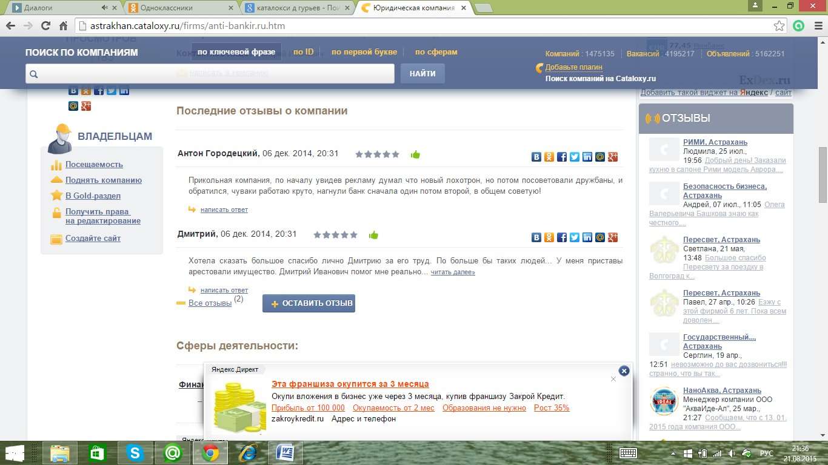
Task: Expand Дмитрий's review via читать далее
Action: [x=453, y=272]
